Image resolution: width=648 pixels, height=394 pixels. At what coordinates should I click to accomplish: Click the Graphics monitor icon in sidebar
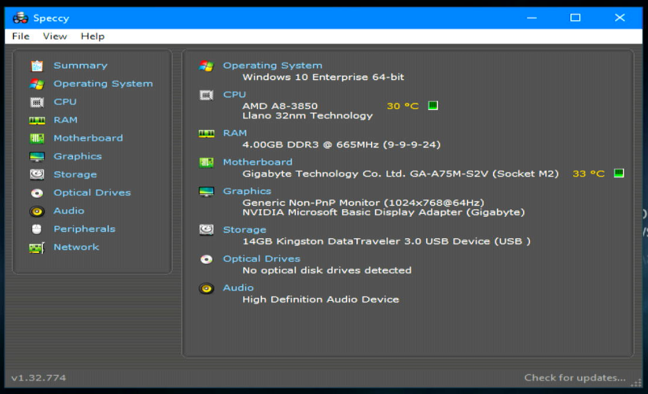(x=37, y=156)
